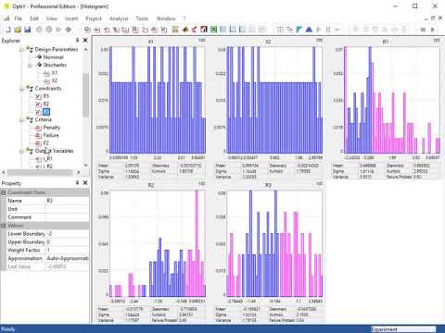Click the Lower Boundary value field

[68, 234]
